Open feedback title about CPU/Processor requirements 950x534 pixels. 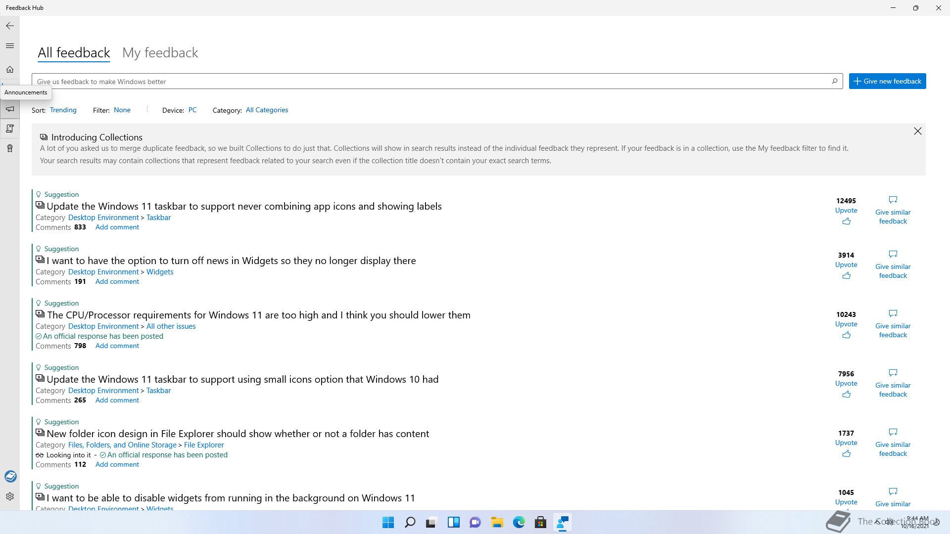259,315
